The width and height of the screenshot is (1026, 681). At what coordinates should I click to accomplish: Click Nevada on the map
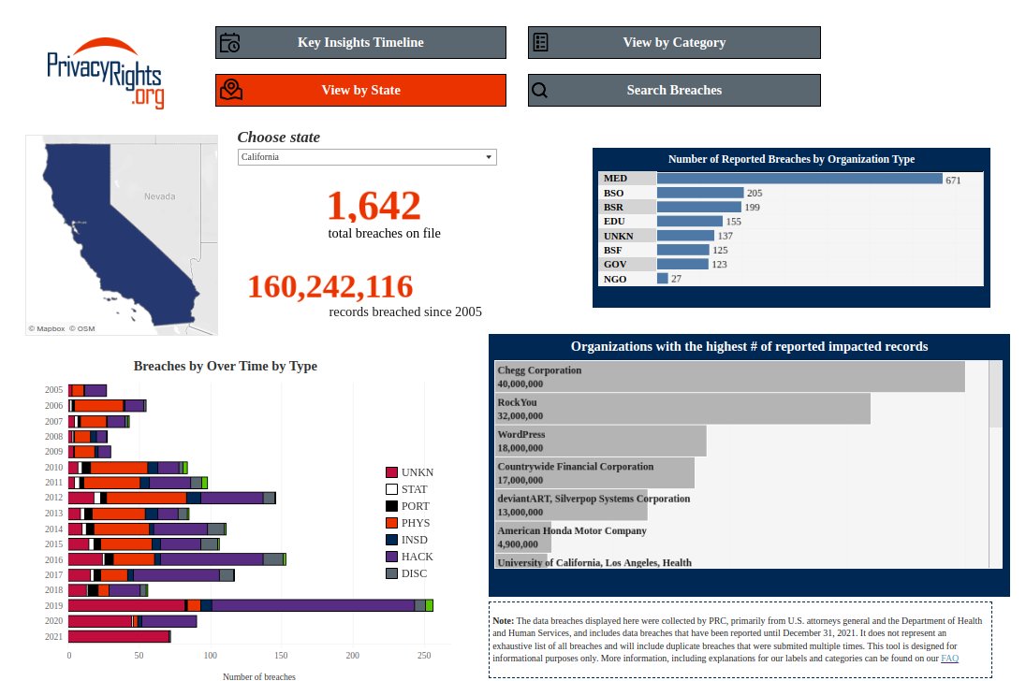160,196
